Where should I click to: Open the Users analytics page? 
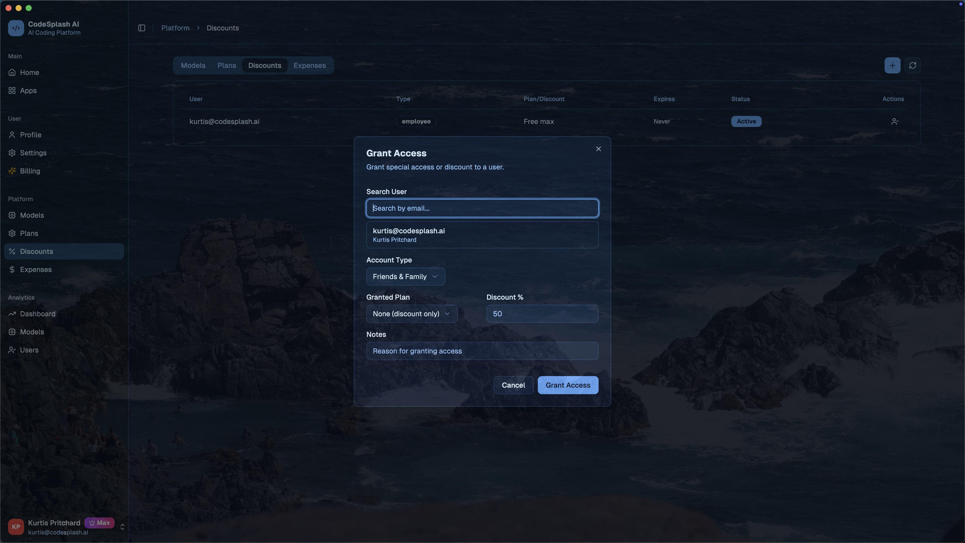pyautogui.click(x=29, y=350)
